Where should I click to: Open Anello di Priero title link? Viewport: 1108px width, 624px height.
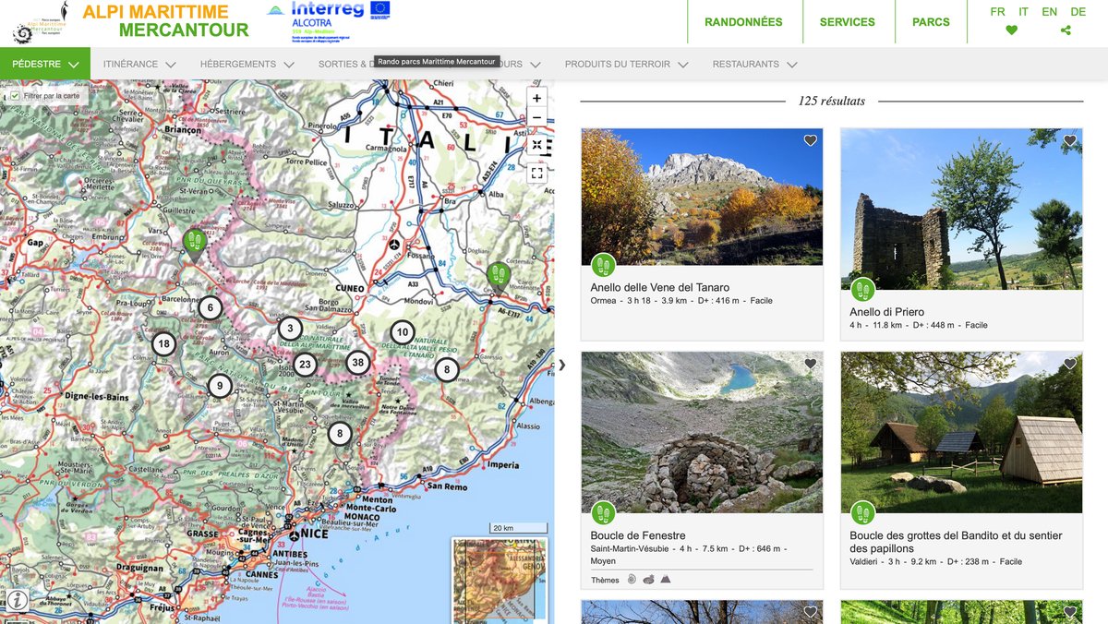tap(887, 312)
